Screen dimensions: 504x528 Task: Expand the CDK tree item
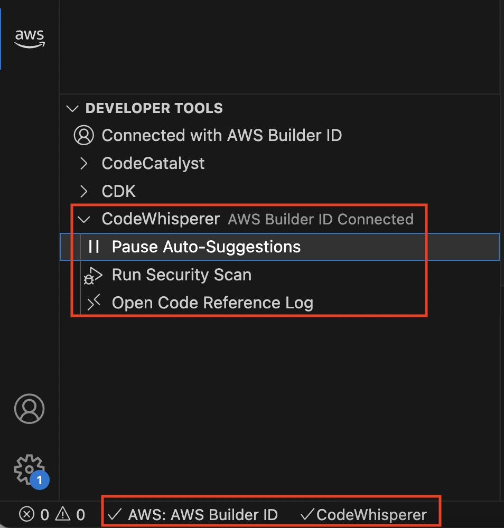83,191
